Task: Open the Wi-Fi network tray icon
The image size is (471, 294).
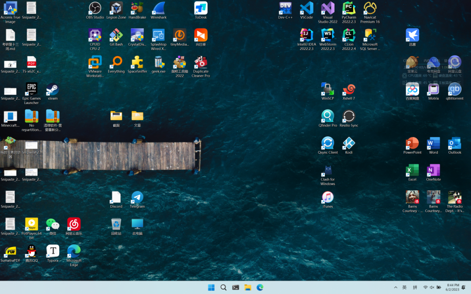Action: click(x=425, y=287)
